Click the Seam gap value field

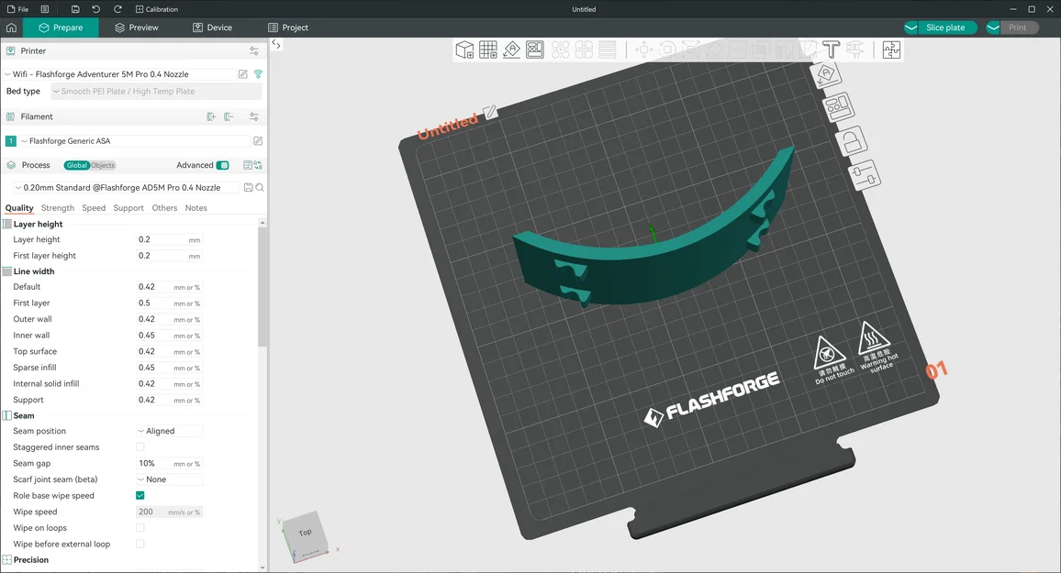pos(169,464)
